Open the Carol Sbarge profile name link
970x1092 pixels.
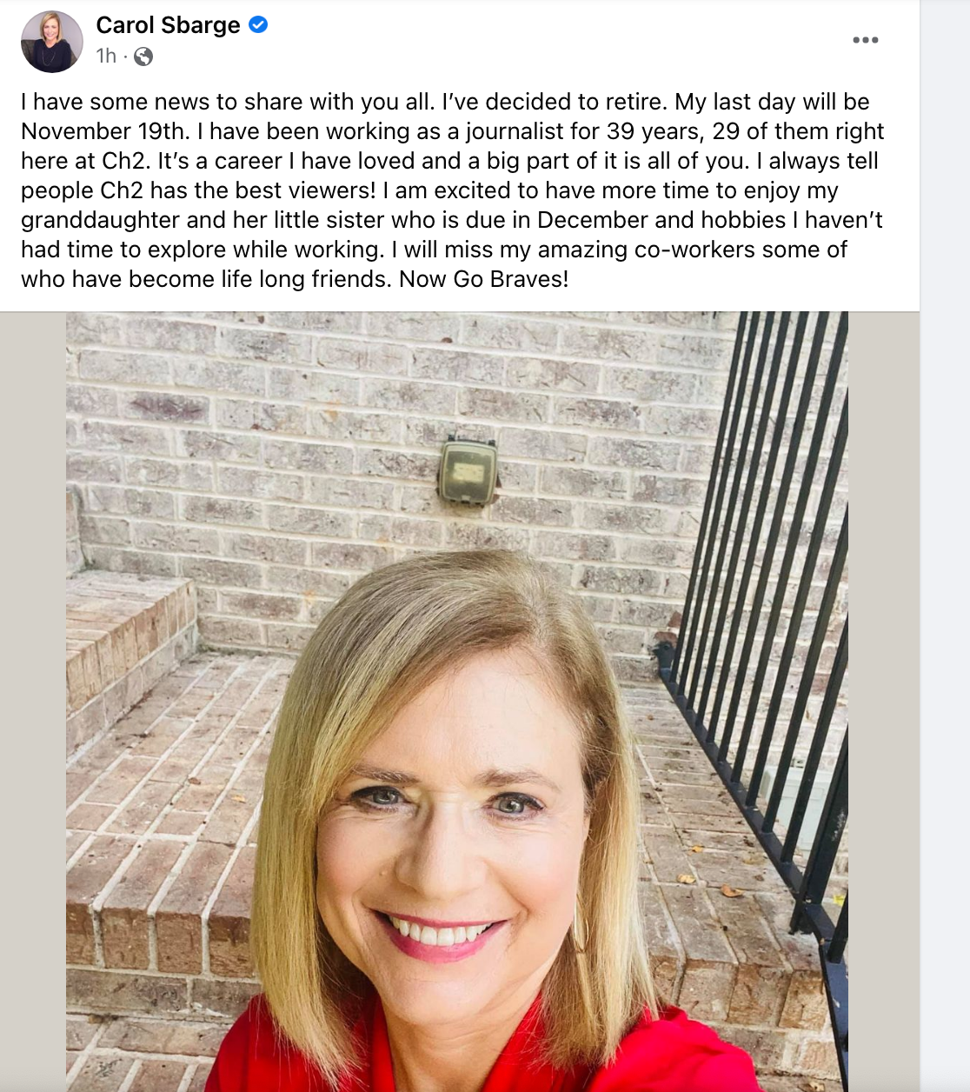[x=168, y=25]
